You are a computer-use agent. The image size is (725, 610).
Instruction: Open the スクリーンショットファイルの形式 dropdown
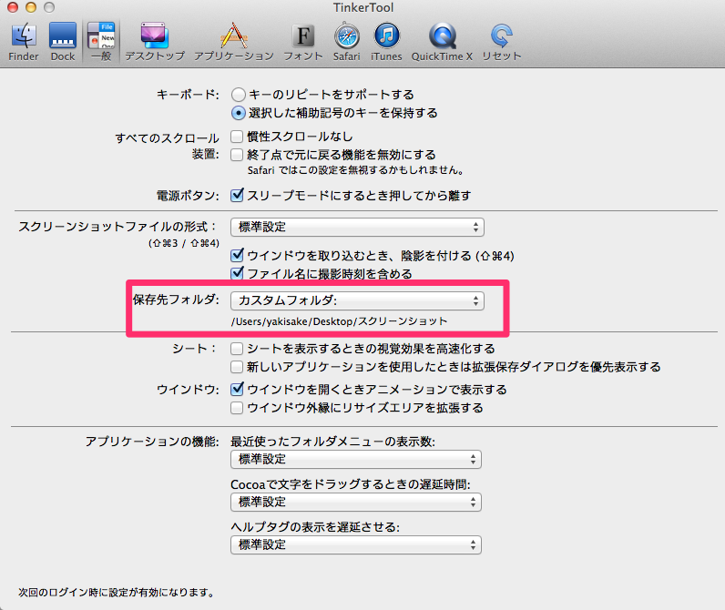pos(357,227)
